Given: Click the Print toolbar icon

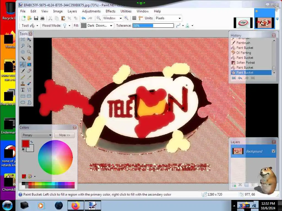Looking at the screenshot, I should tap(42, 18).
